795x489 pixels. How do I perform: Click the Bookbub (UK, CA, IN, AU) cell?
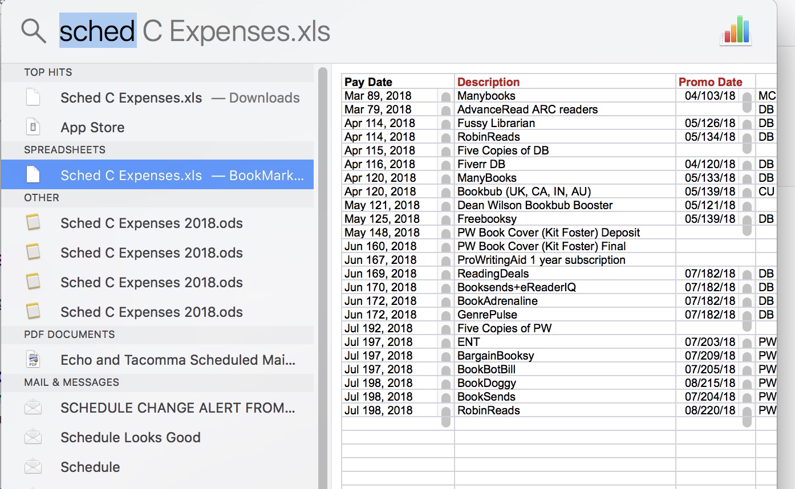pos(565,191)
